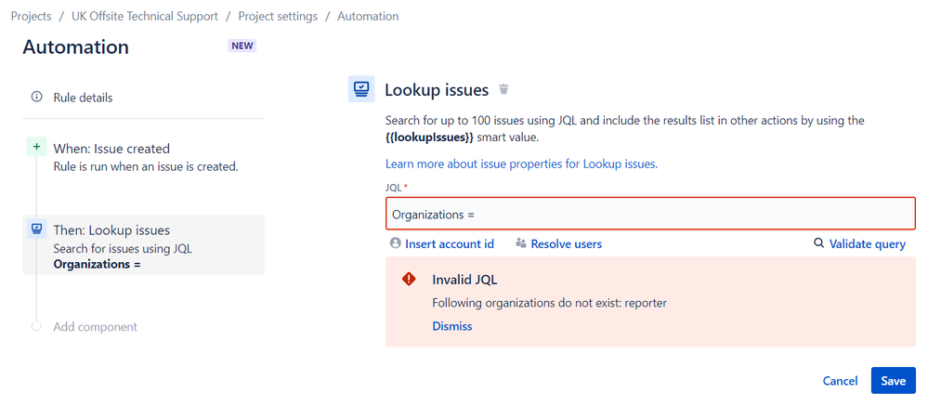Click the Lookup issues heading text

[x=437, y=90]
